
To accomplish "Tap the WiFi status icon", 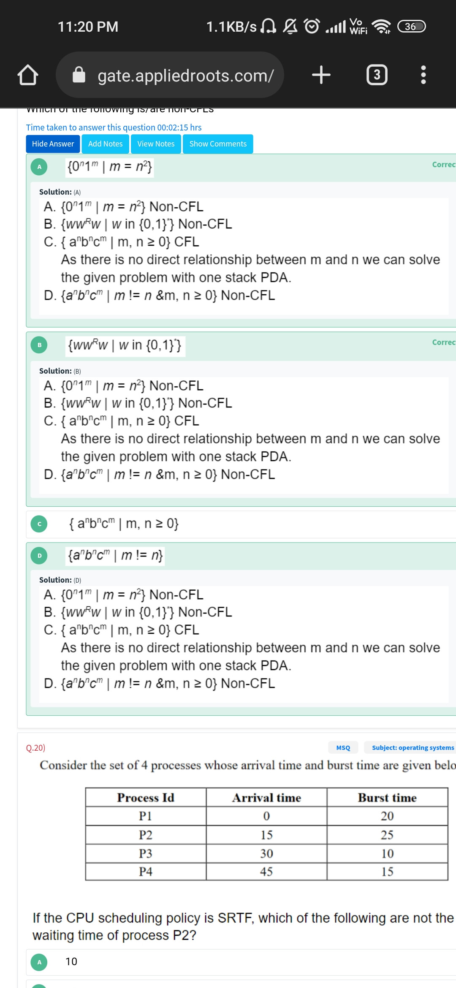I will (381, 27).
